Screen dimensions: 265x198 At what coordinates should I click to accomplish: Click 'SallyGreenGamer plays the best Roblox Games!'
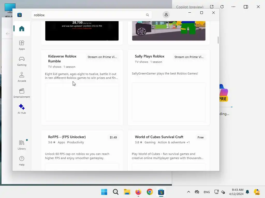click(165, 73)
